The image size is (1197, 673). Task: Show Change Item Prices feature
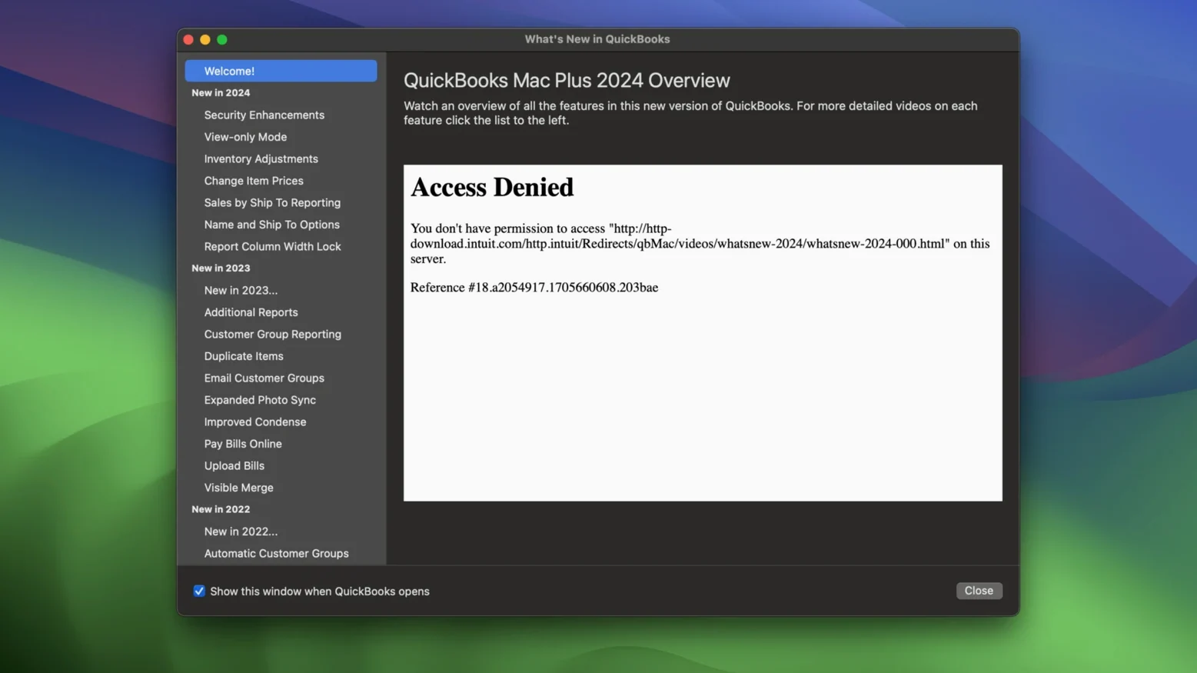254,181
